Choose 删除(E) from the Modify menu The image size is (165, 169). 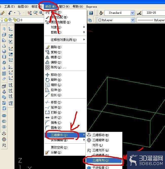click(66, 47)
